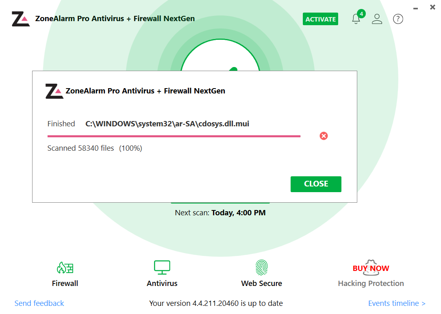This screenshot has width=441, height=314.
Task: Open the Send feedback link
Action: pyautogui.click(x=39, y=303)
